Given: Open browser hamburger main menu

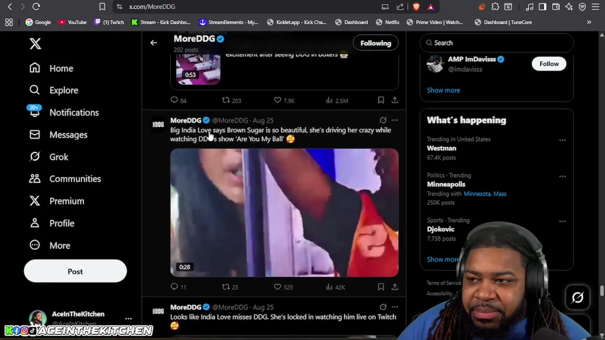Looking at the screenshot, I should coord(596,7).
